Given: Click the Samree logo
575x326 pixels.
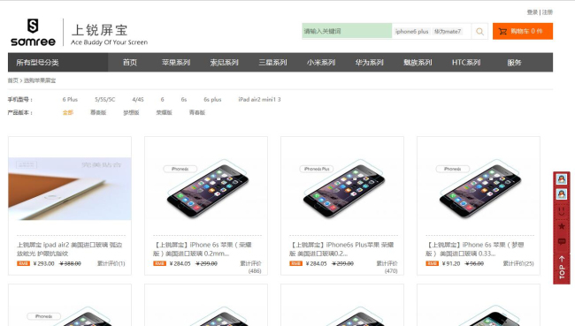Looking at the screenshot, I should click(33, 33).
